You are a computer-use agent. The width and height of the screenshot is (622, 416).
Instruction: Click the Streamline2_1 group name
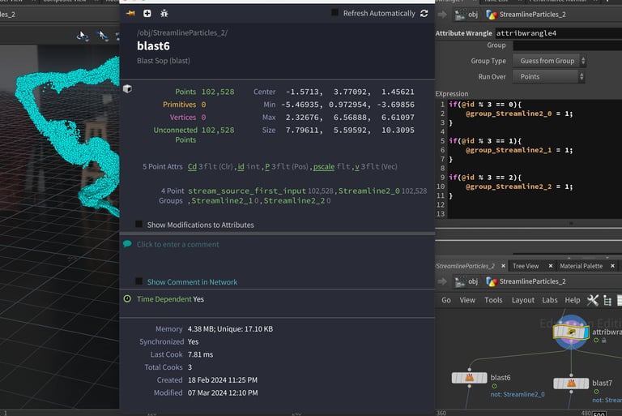click(x=222, y=200)
